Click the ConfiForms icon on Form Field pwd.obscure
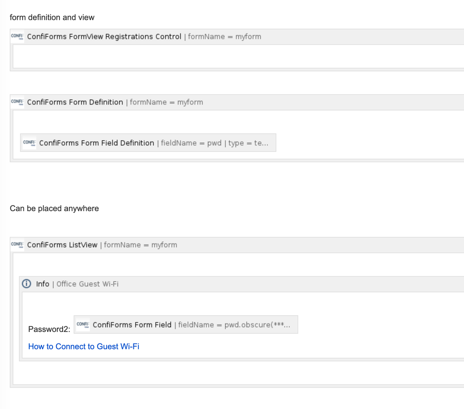Screen dimensions: 464x409 tap(83, 325)
